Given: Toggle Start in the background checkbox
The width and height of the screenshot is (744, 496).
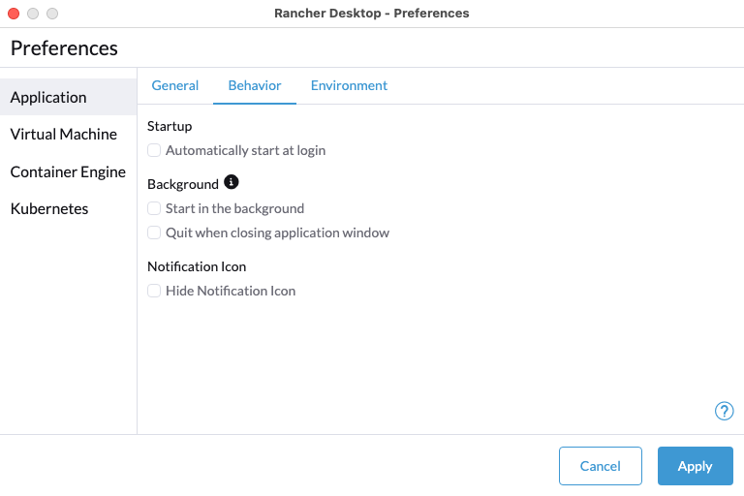Looking at the screenshot, I should click(154, 208).
